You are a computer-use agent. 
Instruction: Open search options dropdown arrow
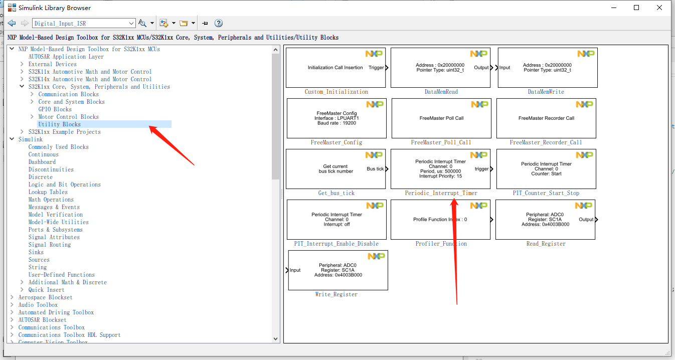151,23
